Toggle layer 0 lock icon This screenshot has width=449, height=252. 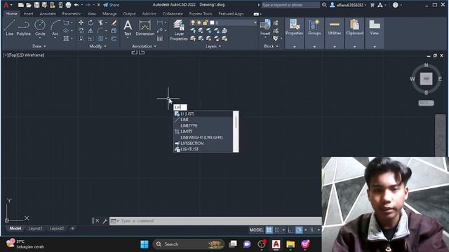206,22
